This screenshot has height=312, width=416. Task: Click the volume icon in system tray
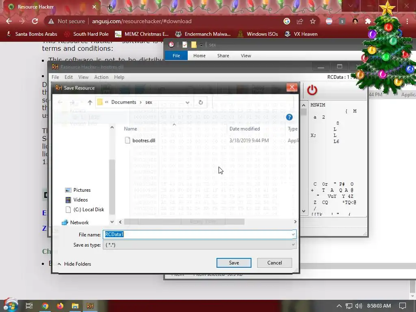pyautogui.click(x=358, y=306)
